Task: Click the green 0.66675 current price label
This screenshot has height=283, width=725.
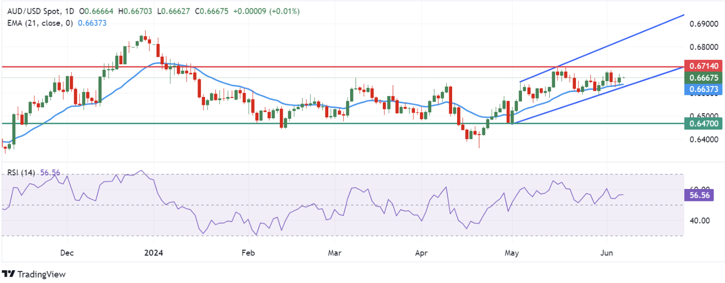Action: 703,78
